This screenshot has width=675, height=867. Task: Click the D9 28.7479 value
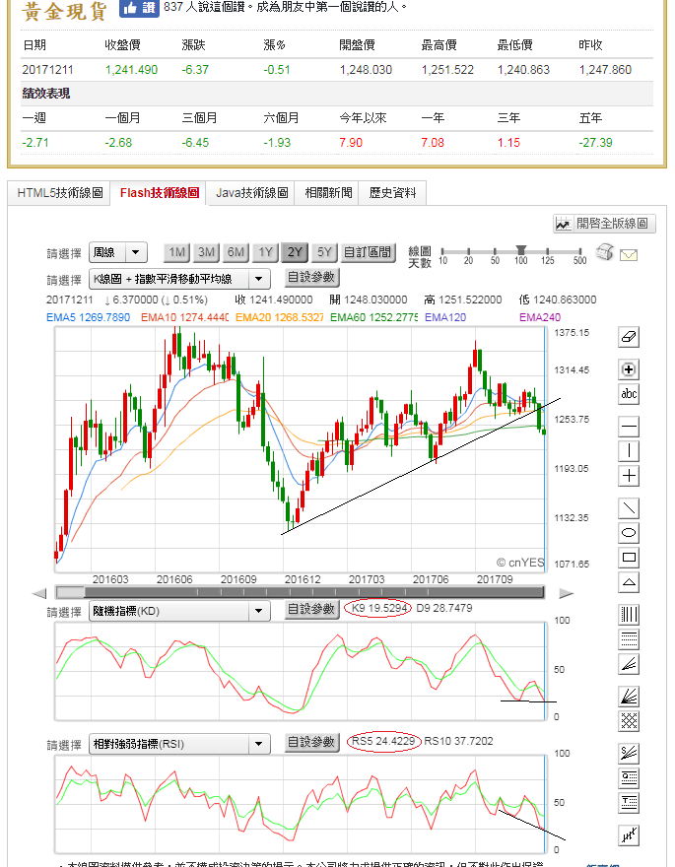pyautogui.click(x=444, y=608)
